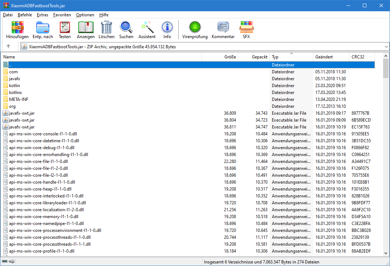Click the Entp. nach extract icon
Viewport: 390px width, 266px height.
42,27
